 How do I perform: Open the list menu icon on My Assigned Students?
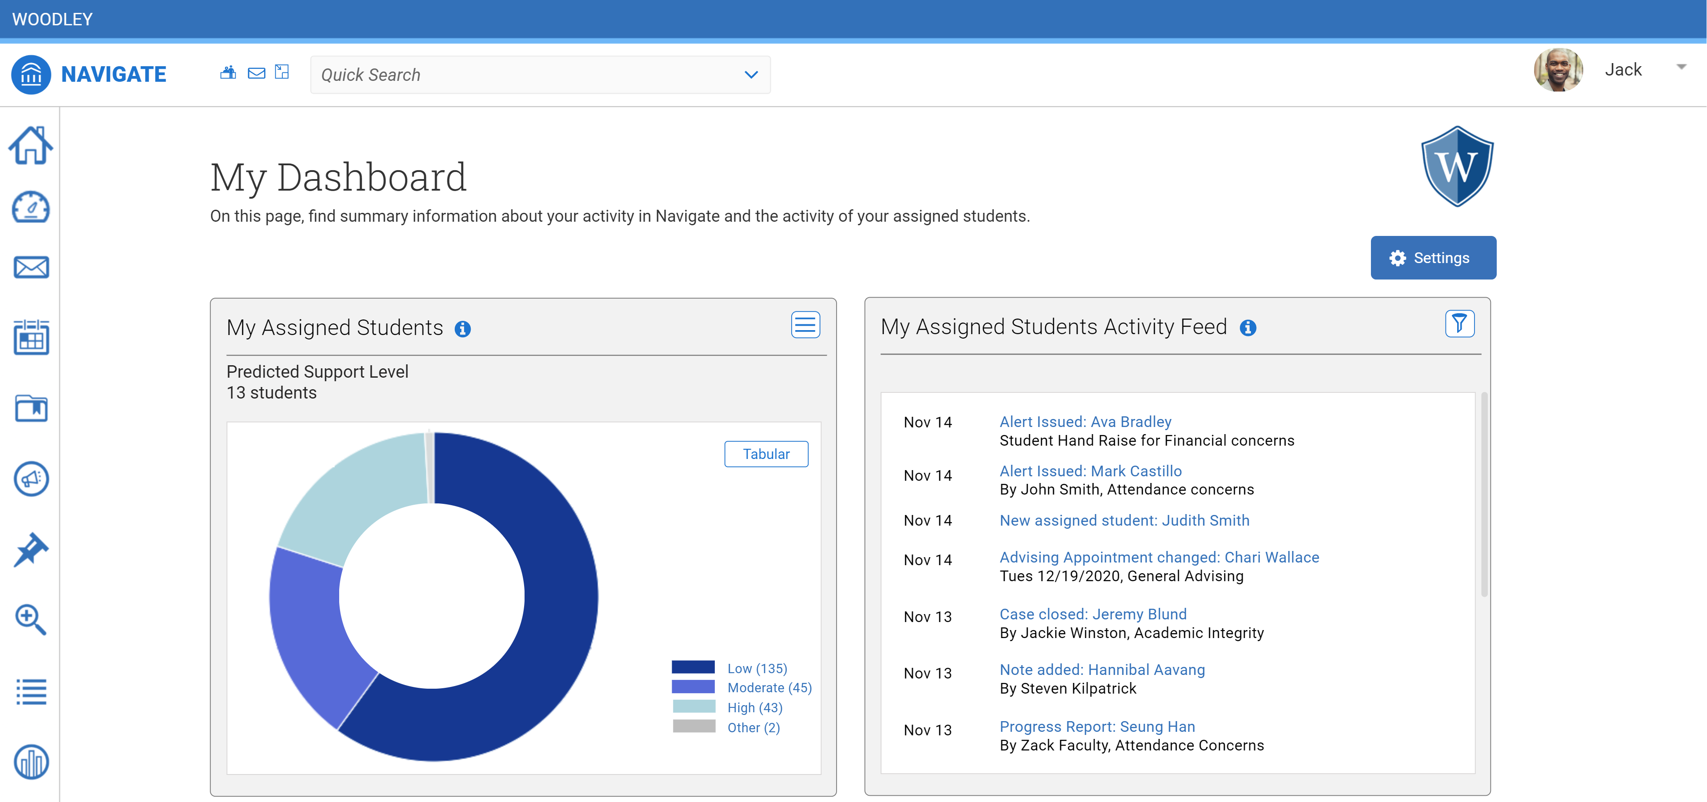point(805,325)
